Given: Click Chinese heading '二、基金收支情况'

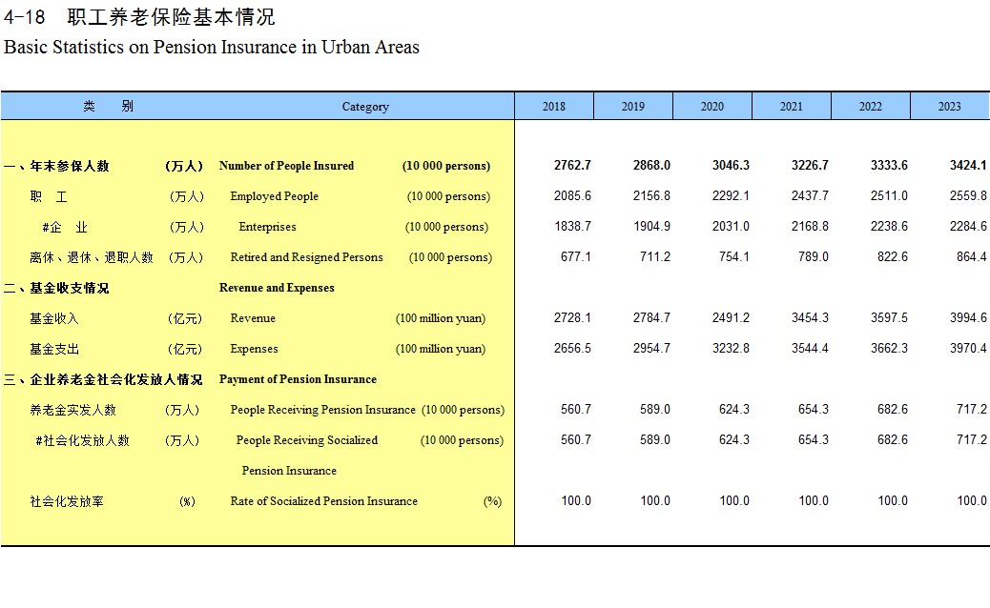Looking at the screenshot, I should (56, 288).
